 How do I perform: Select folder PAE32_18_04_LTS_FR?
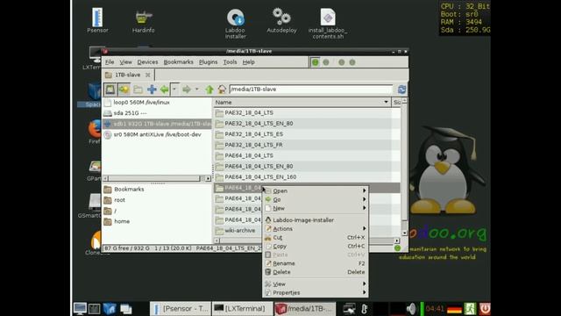tap(307, 145)
